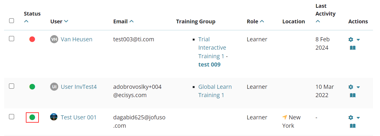The width and height of the screenshot is (380, 136).
Task: Click Test User 001 profile picture
Action: (54, 117)
